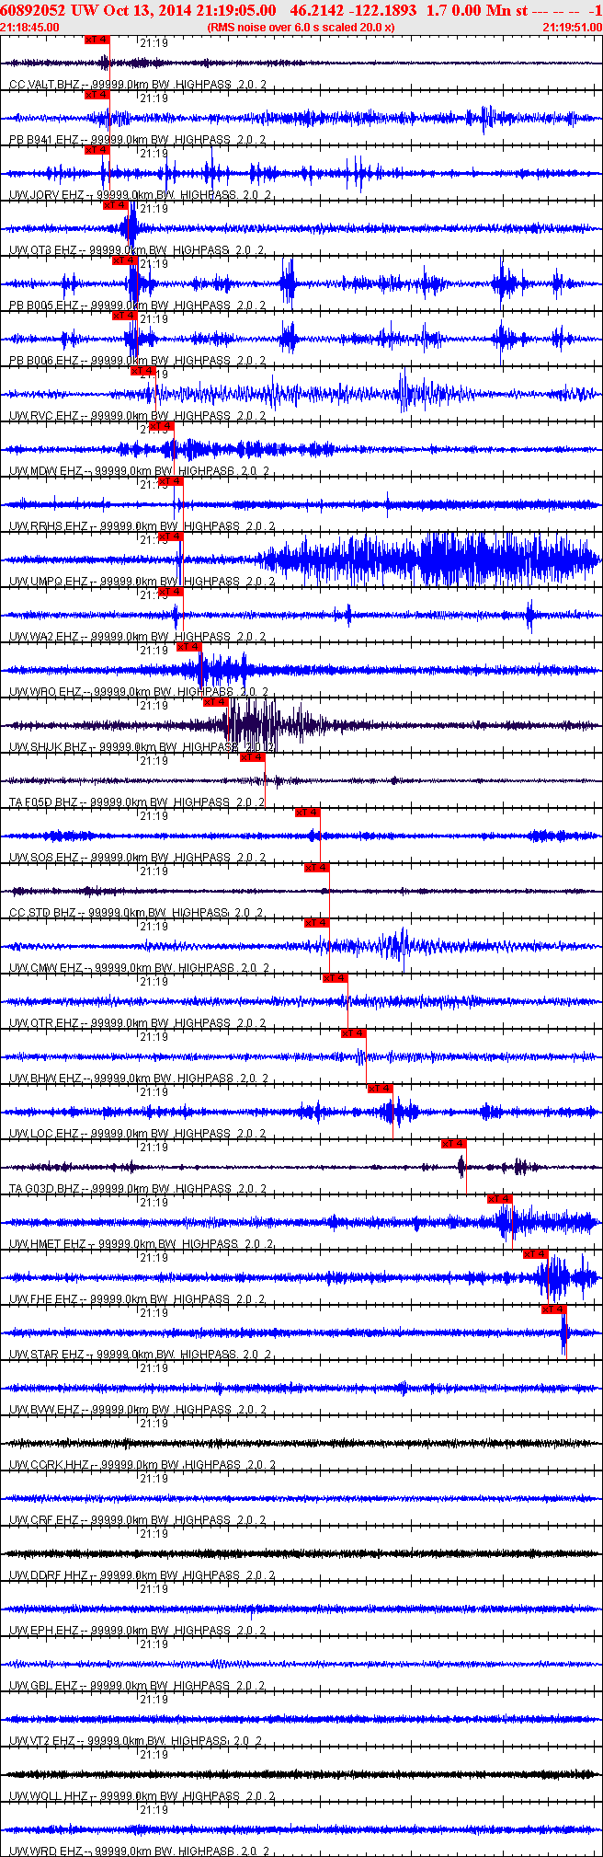Click the red pick marker on the CC.VALT.BHZ trace
Screen dimensions: 603x1857
pyautogui.click(x=97, y=40)
